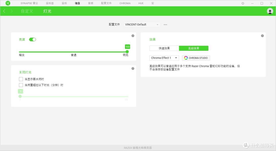Go forward with the right arrow
Image resolution: width=276 pixels, height=151 pixels.
tap(11, 11)
